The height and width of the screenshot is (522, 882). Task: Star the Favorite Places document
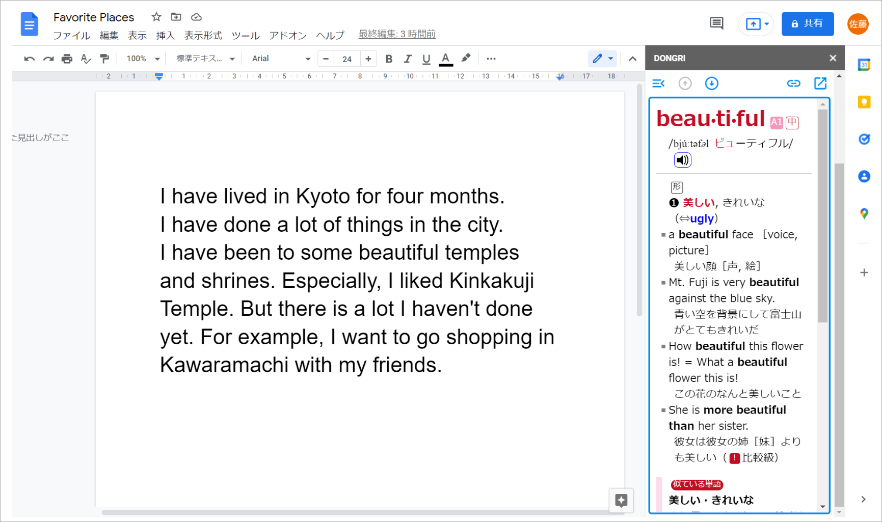tap(156, 17)
